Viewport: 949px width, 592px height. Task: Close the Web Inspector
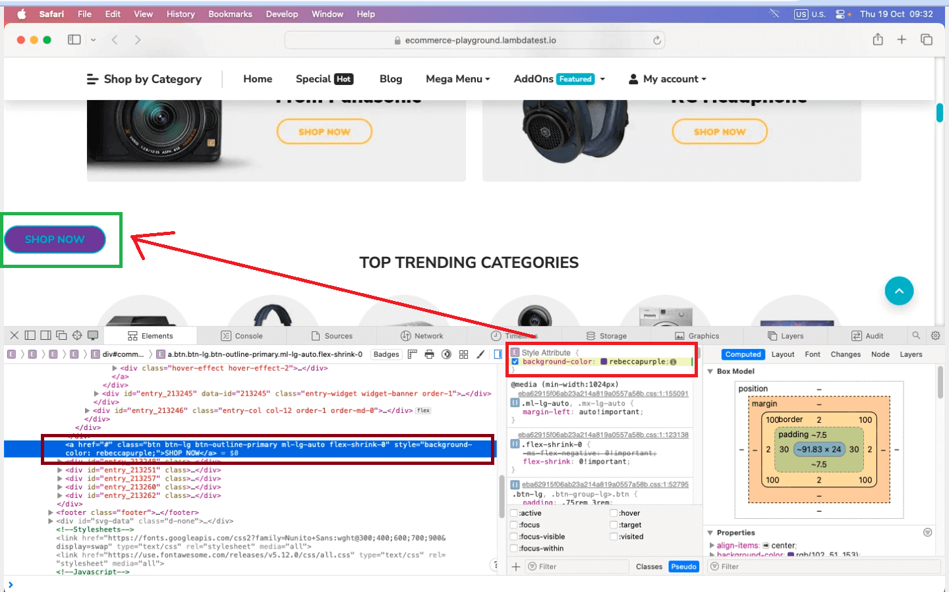(14, 335)
